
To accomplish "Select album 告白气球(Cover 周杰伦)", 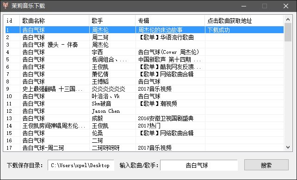I will pyautogui.click(x=168, y=52).
